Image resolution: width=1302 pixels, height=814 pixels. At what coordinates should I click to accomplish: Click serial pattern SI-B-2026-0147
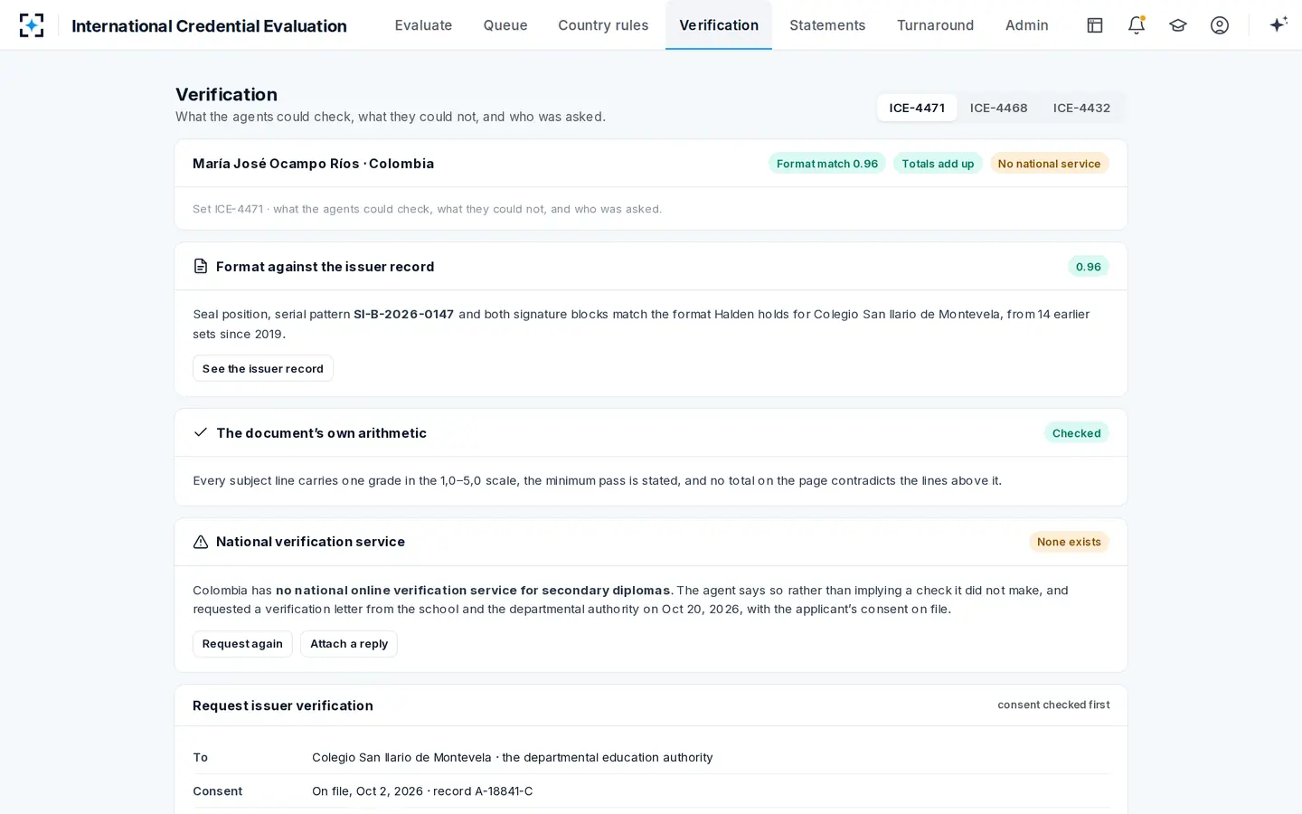(x=403, y=314)
